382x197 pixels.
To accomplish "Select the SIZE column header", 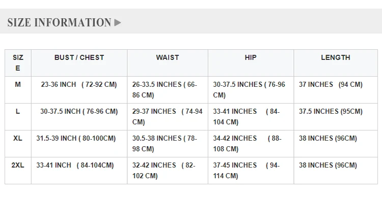I will click(18, 63).
